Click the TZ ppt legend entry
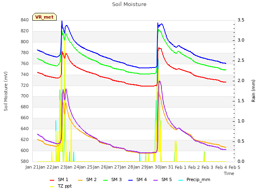This screenshot has height=194, width=259. click(x=61, y=186)
